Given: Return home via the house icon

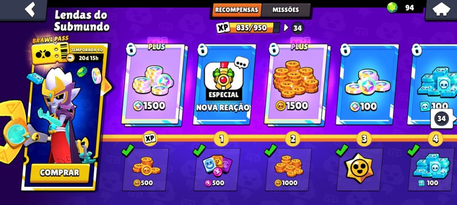Looking at the screenshot, I should tap(441, 9).
